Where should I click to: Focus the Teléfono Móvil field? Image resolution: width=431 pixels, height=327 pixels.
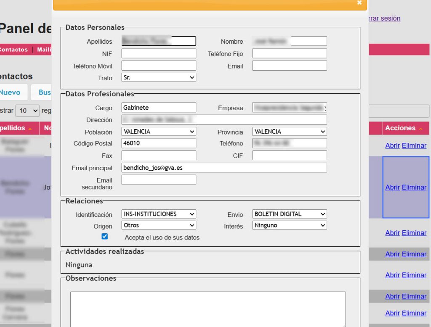click(159, 66)
